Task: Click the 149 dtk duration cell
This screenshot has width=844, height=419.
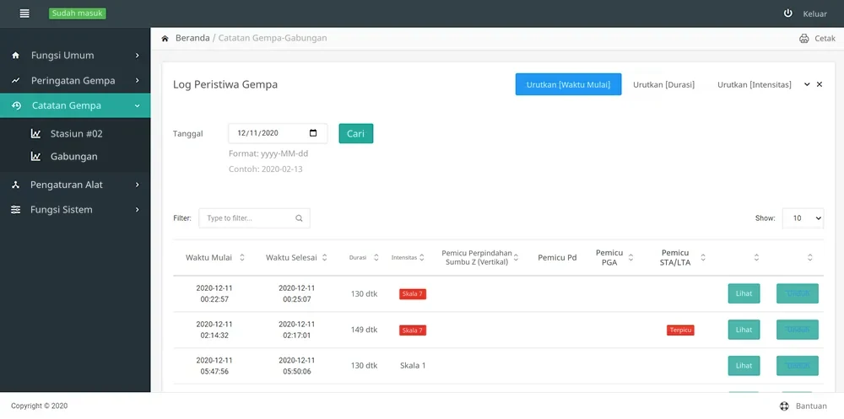Action: tap(365, 330)
